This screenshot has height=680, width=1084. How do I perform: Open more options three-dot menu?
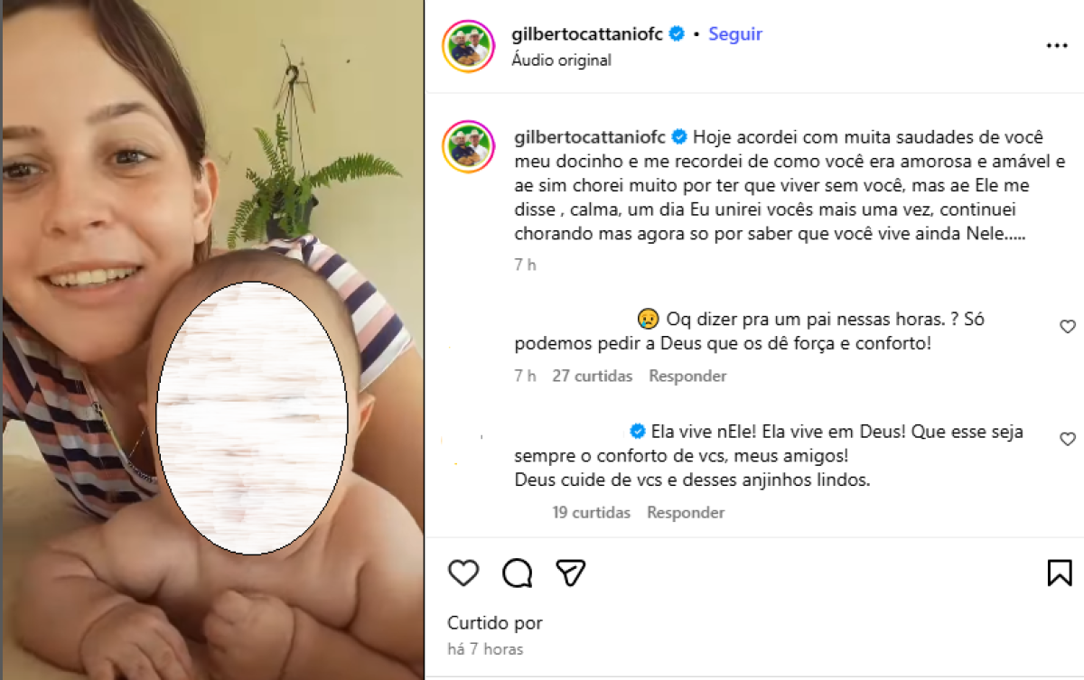tap(1057, 46)
